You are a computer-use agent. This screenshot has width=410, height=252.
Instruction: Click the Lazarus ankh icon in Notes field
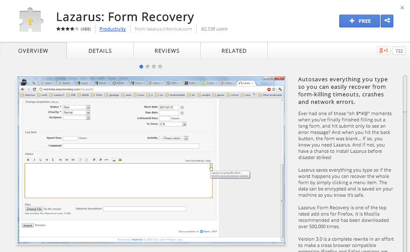pyautogui.click(x=211, y=165)
